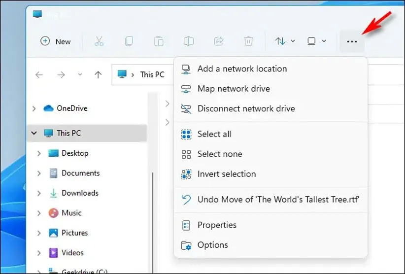405x274 pixels.
Task: Click the Cut scissors icon in toolbar
Action: tap(99, 41)
